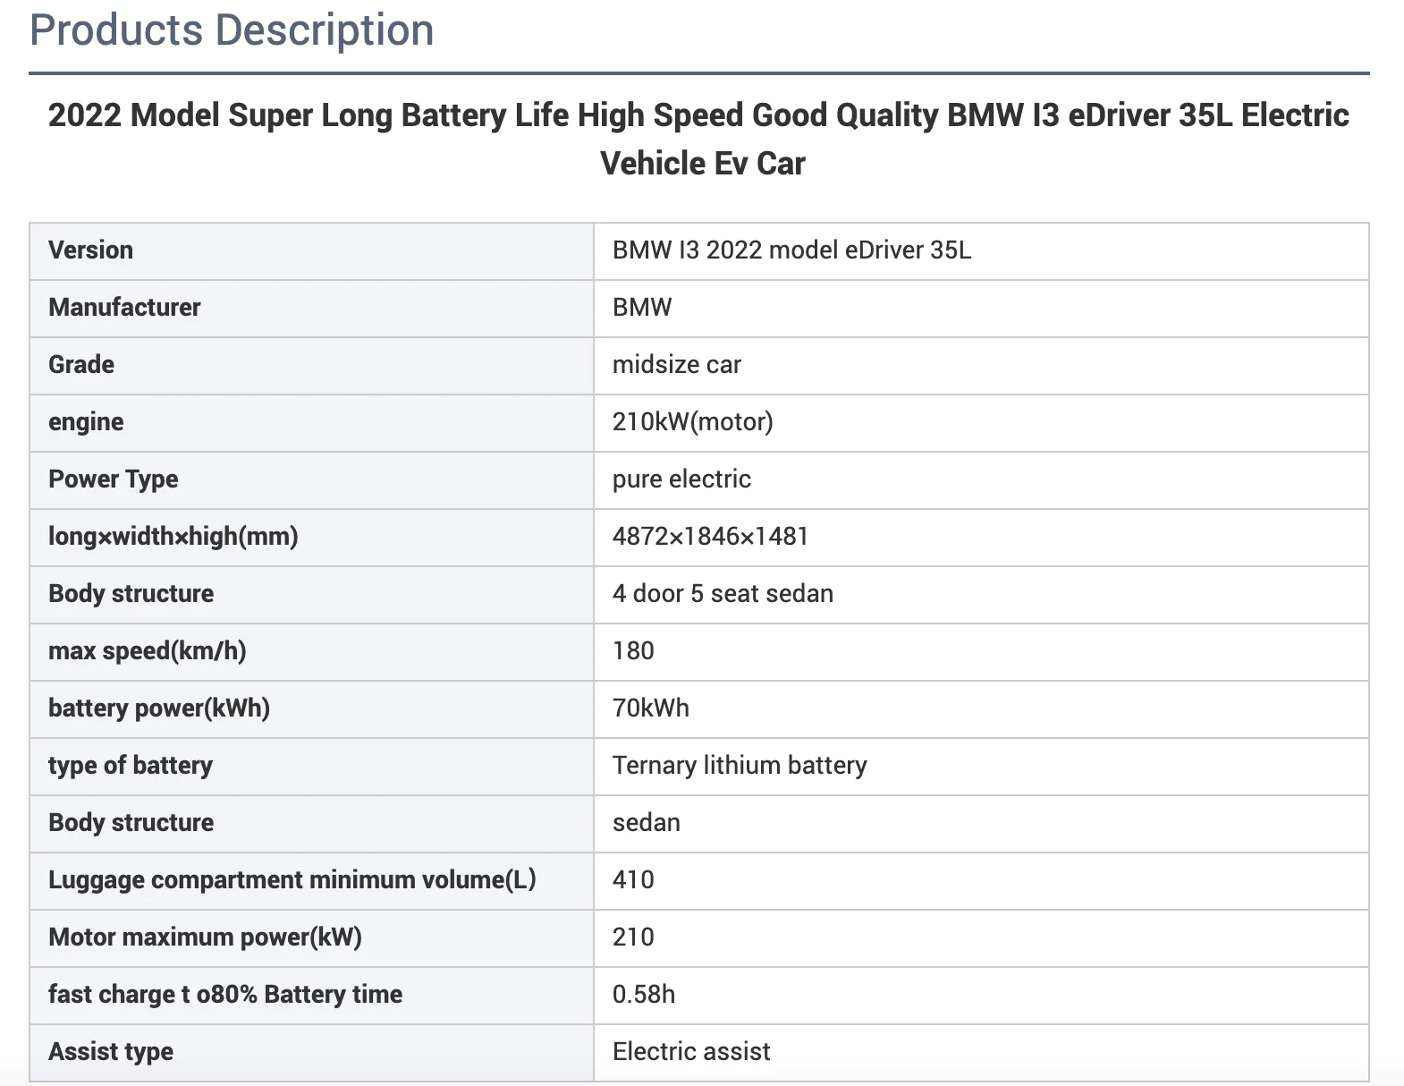Viewport: 1404px width, 1086px height.
Task: Click the Products Description heading
Action: (232, 30)
